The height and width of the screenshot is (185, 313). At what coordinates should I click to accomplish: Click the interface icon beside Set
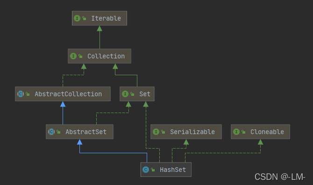(x=125, y=94)
